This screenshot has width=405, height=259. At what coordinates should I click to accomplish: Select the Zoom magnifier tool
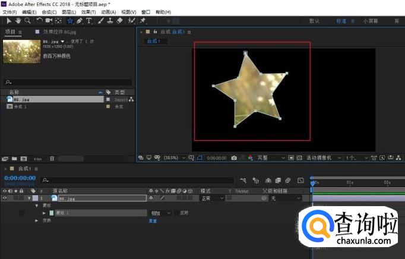(27, 20)
